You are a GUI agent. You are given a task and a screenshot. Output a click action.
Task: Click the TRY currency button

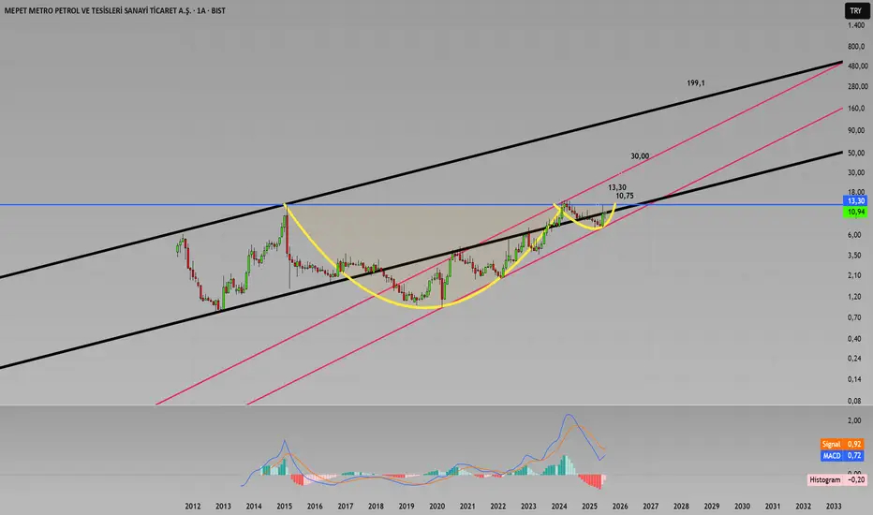point(856,10)
